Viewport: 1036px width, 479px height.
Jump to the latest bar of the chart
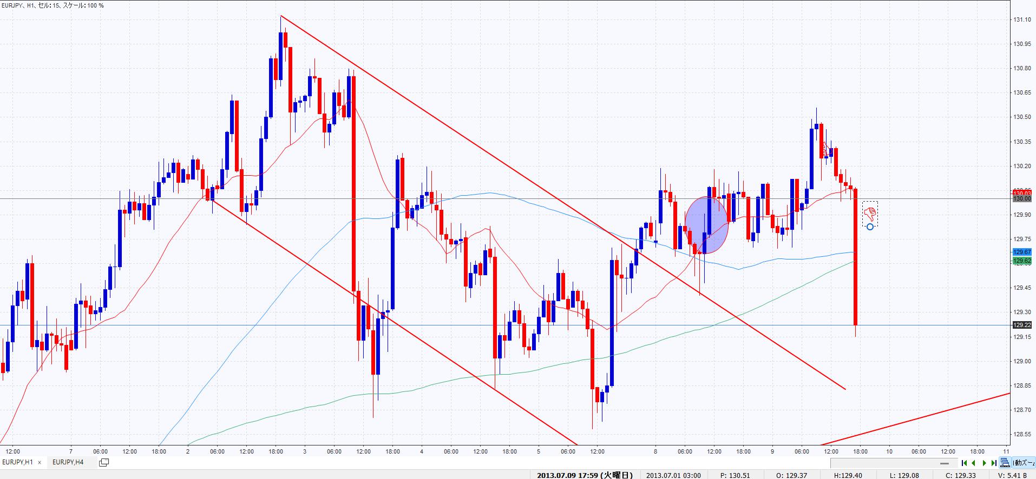pos(994,463)
